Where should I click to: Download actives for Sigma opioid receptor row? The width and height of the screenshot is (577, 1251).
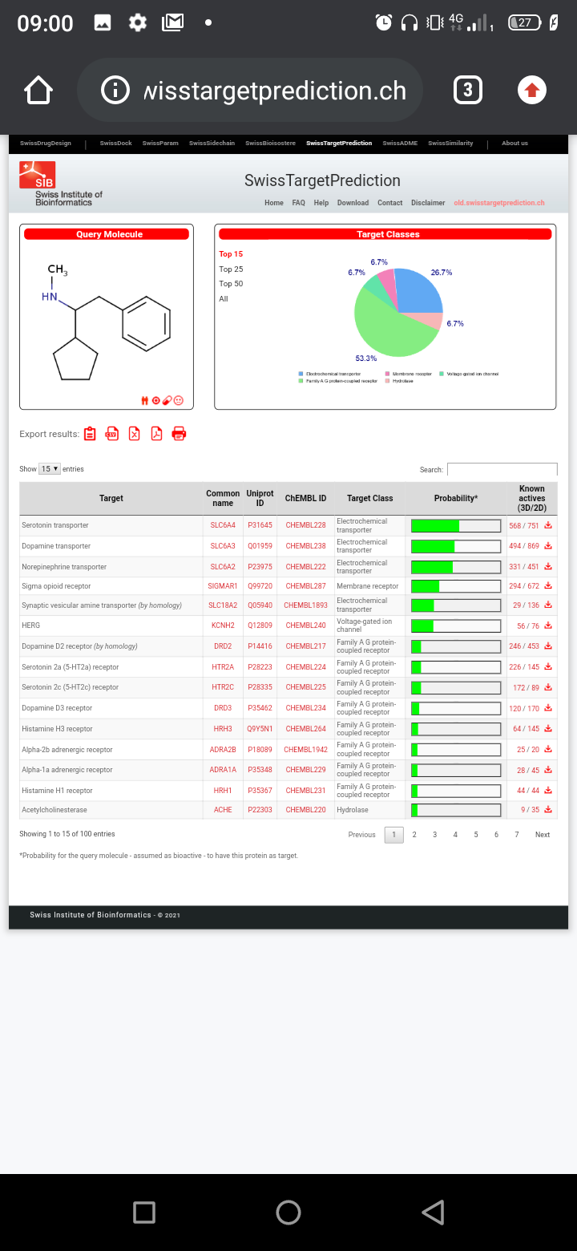point(548,586)
